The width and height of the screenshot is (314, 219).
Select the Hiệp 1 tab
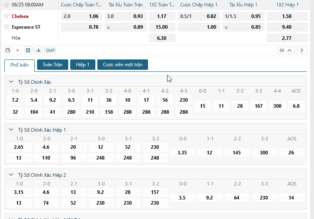(83, 65)
